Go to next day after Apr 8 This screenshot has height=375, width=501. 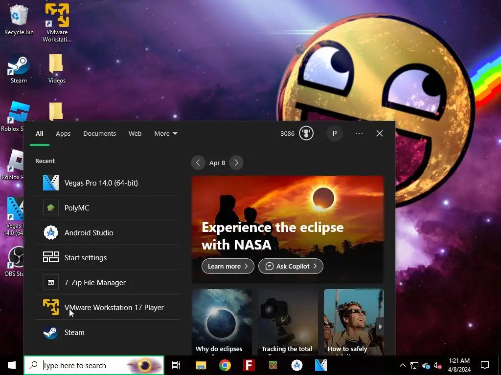(236, 163)
